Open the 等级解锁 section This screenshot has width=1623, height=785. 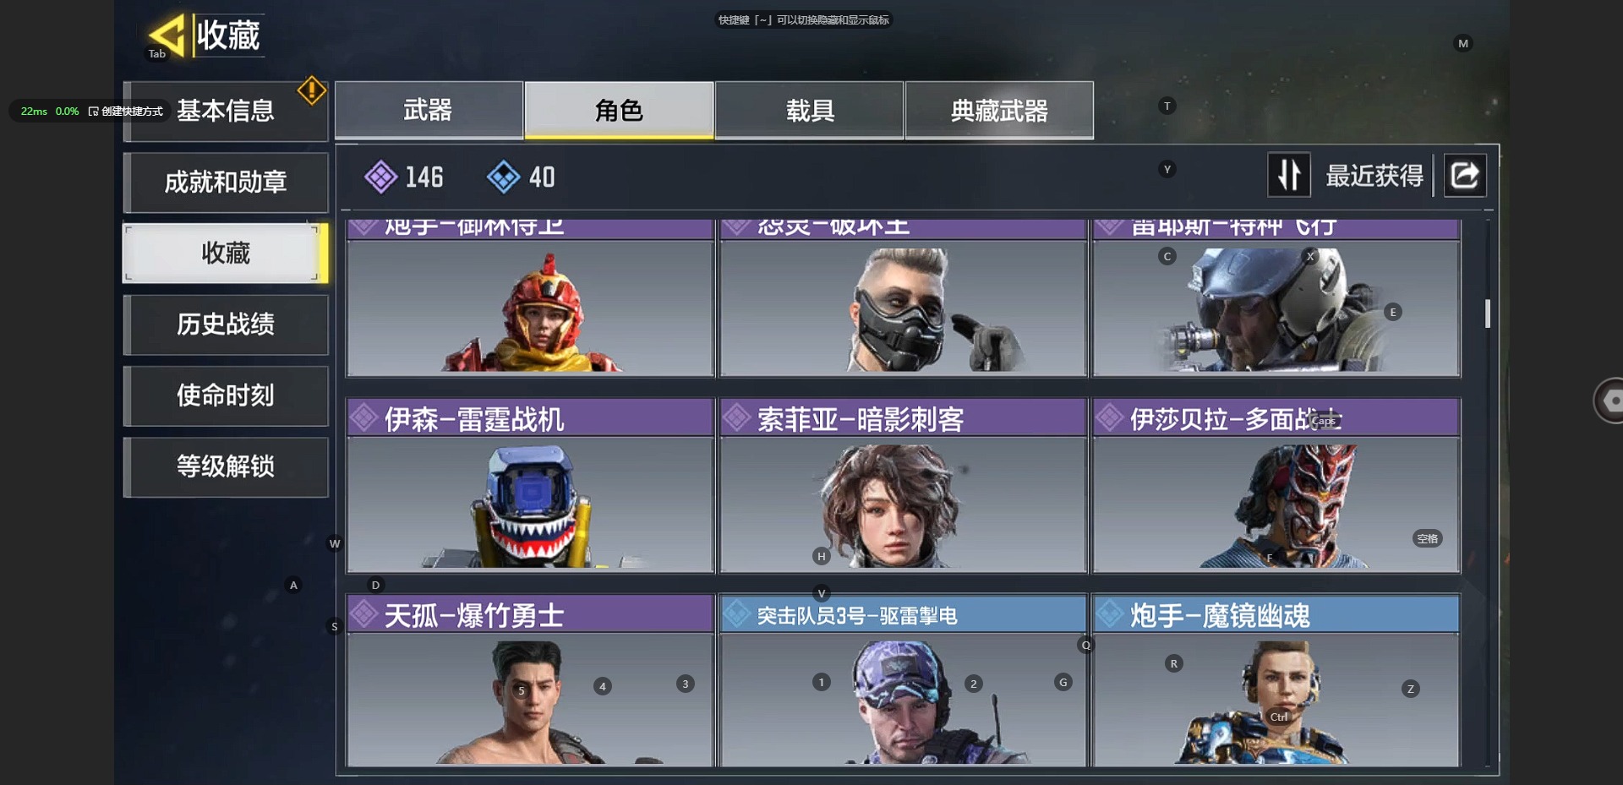[226, 466]
